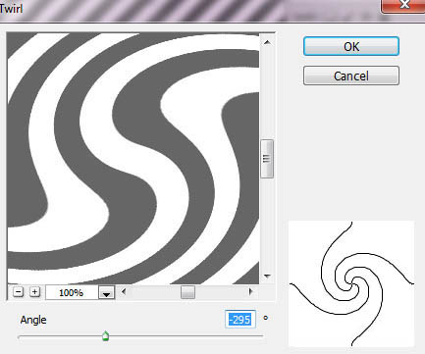This screenshot has width=425, height=354.
Task: Click the left arrow of horizontal scrollbar
Action: pos(124,291)
